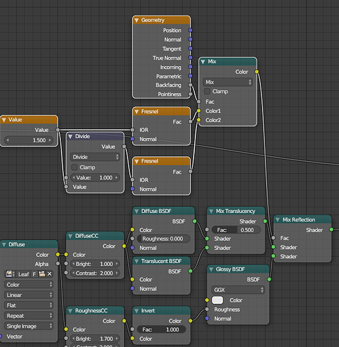The width and height of the screenshot is (339, 347).
Task: Click the Mix node Color output socket
Action: click(257, 71)
